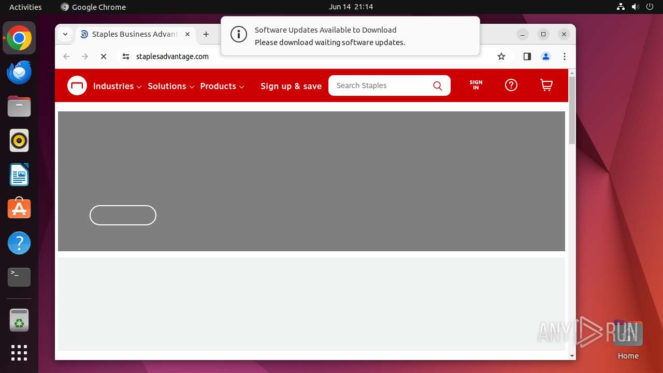Open Activities overview

click(x=25, y=7)
